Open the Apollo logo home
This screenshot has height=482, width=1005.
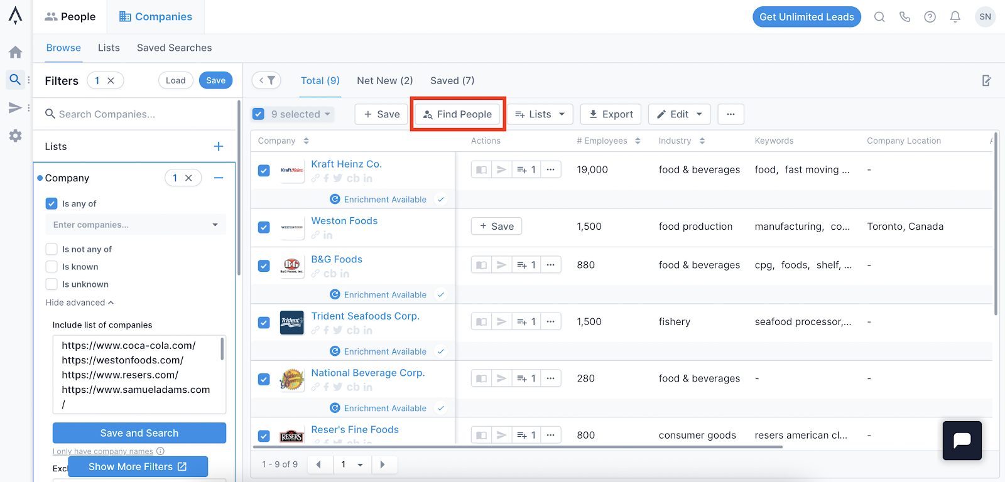tap(15, 16)
